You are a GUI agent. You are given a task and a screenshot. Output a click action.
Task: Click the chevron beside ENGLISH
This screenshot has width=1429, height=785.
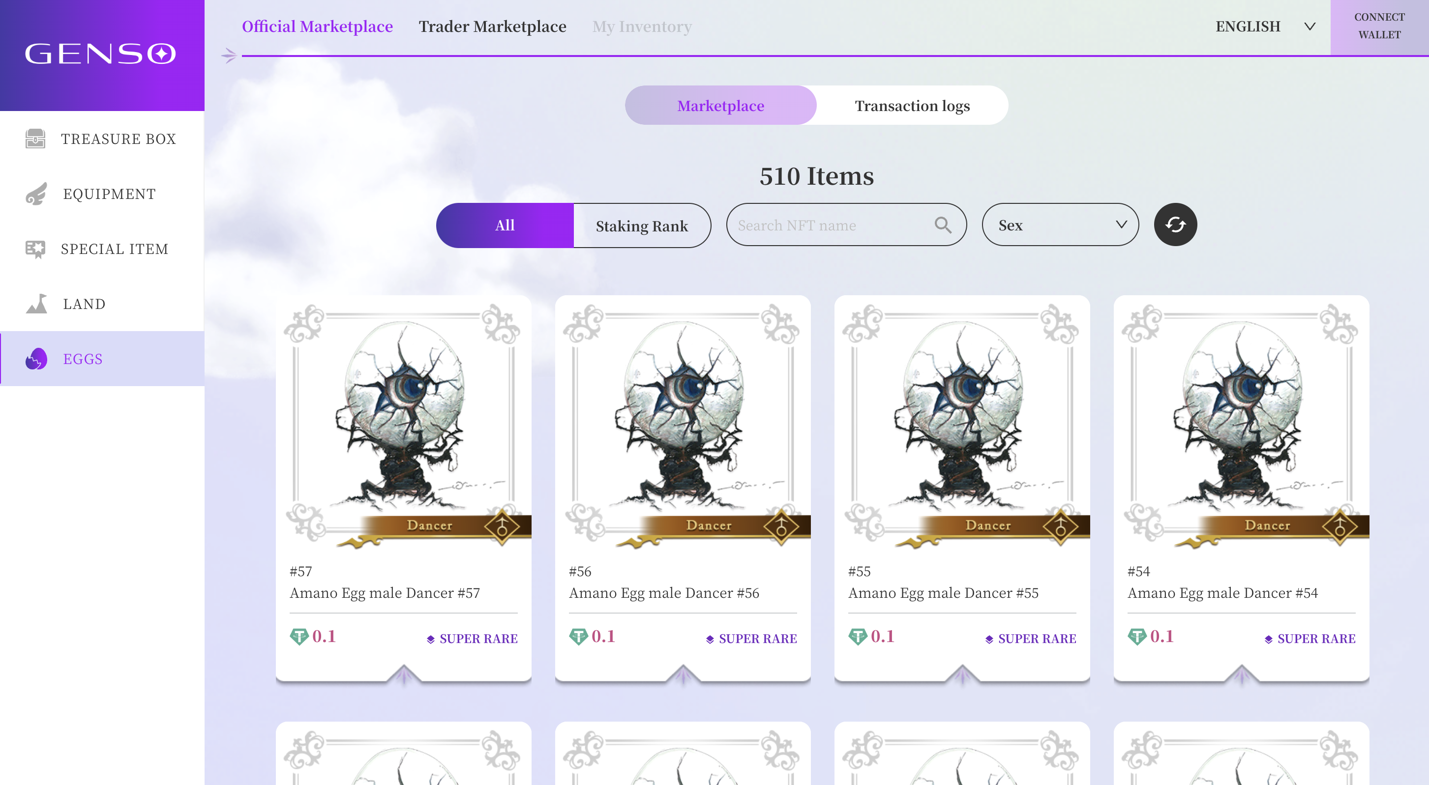click(1310, 27)
